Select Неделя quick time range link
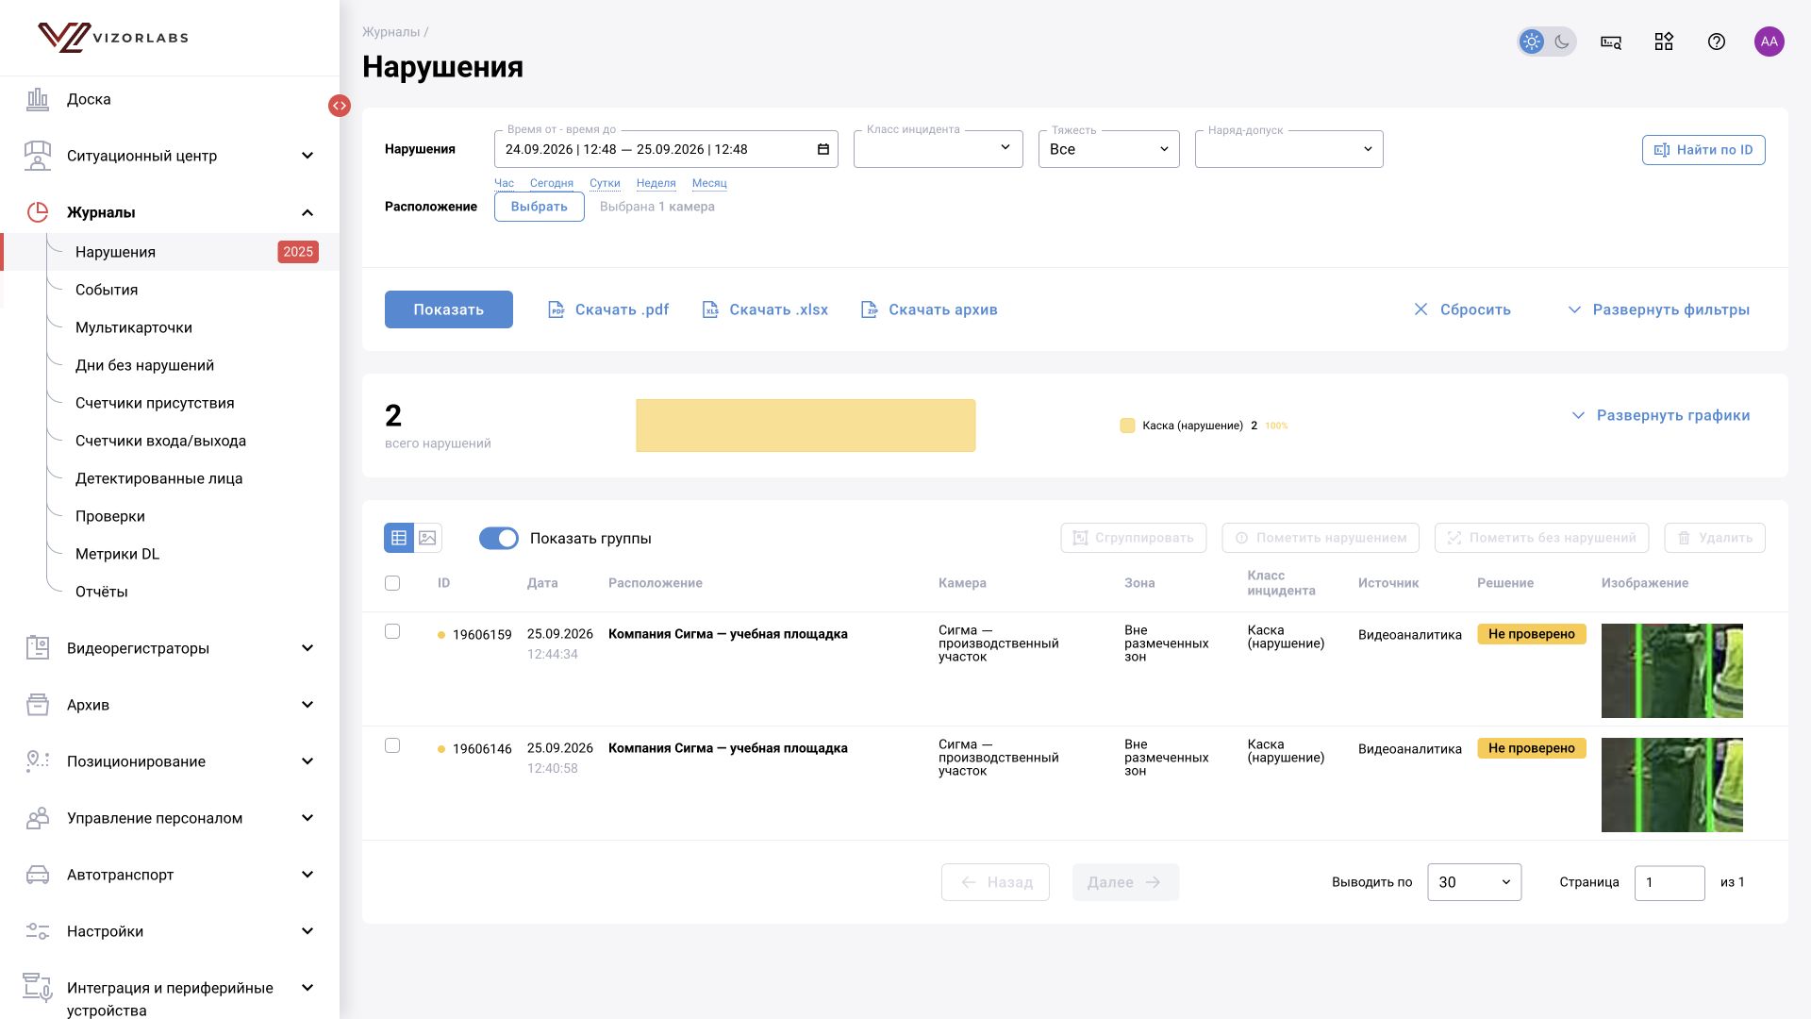The height and width of the screenshot is (1019, 1811). 656,183
